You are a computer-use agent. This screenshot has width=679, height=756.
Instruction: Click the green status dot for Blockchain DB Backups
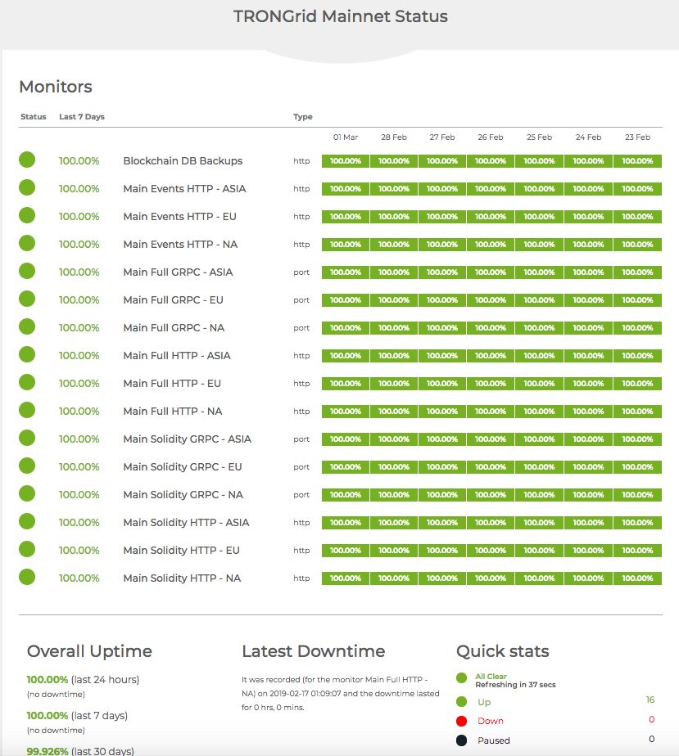pyautogui.click(x=27, y=160)
